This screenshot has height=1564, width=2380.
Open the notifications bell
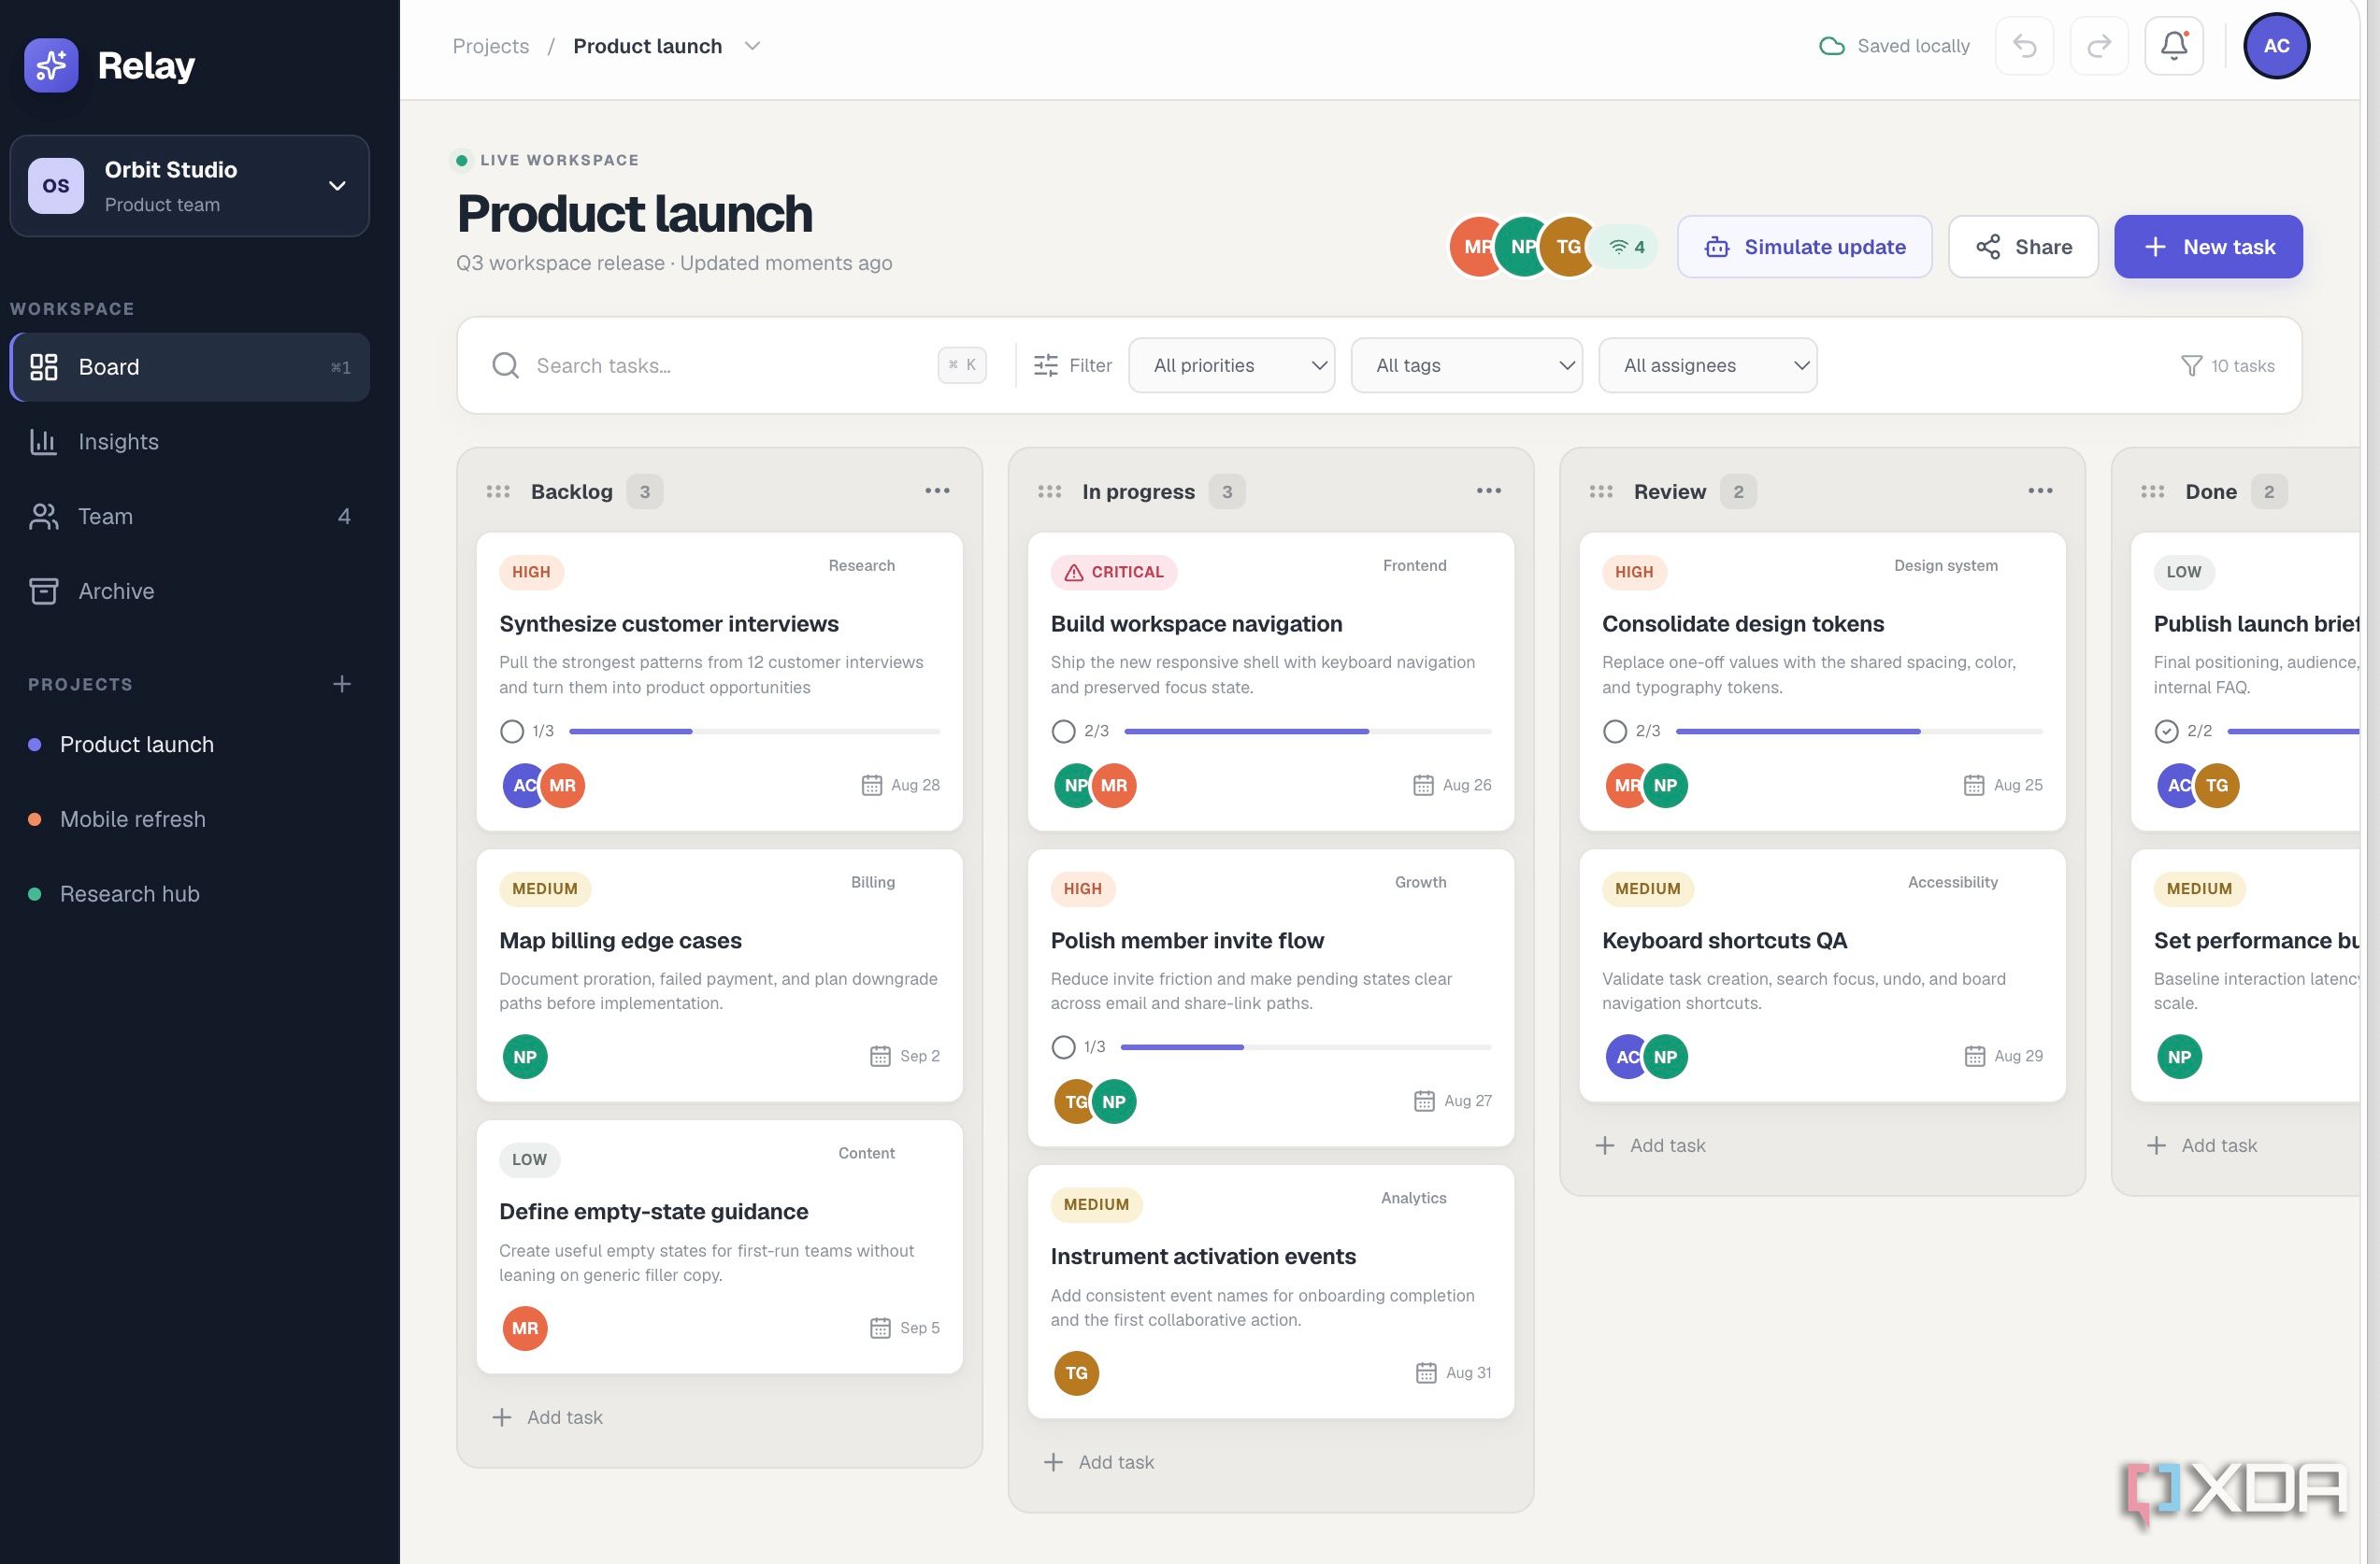point(2174,46)
